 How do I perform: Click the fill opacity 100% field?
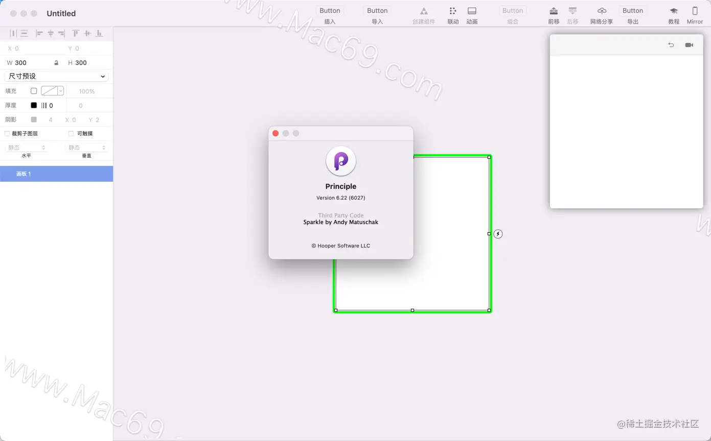pos(87,91)
